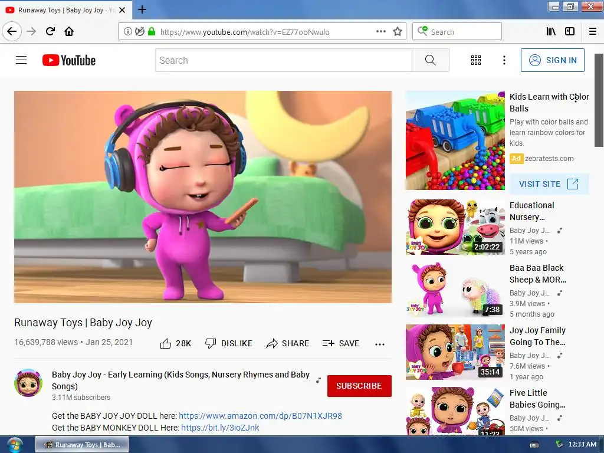Click the video title Runaway Toys | Baby Joy Joy
This screenshot has height=453, width=604.
(83, 323)
